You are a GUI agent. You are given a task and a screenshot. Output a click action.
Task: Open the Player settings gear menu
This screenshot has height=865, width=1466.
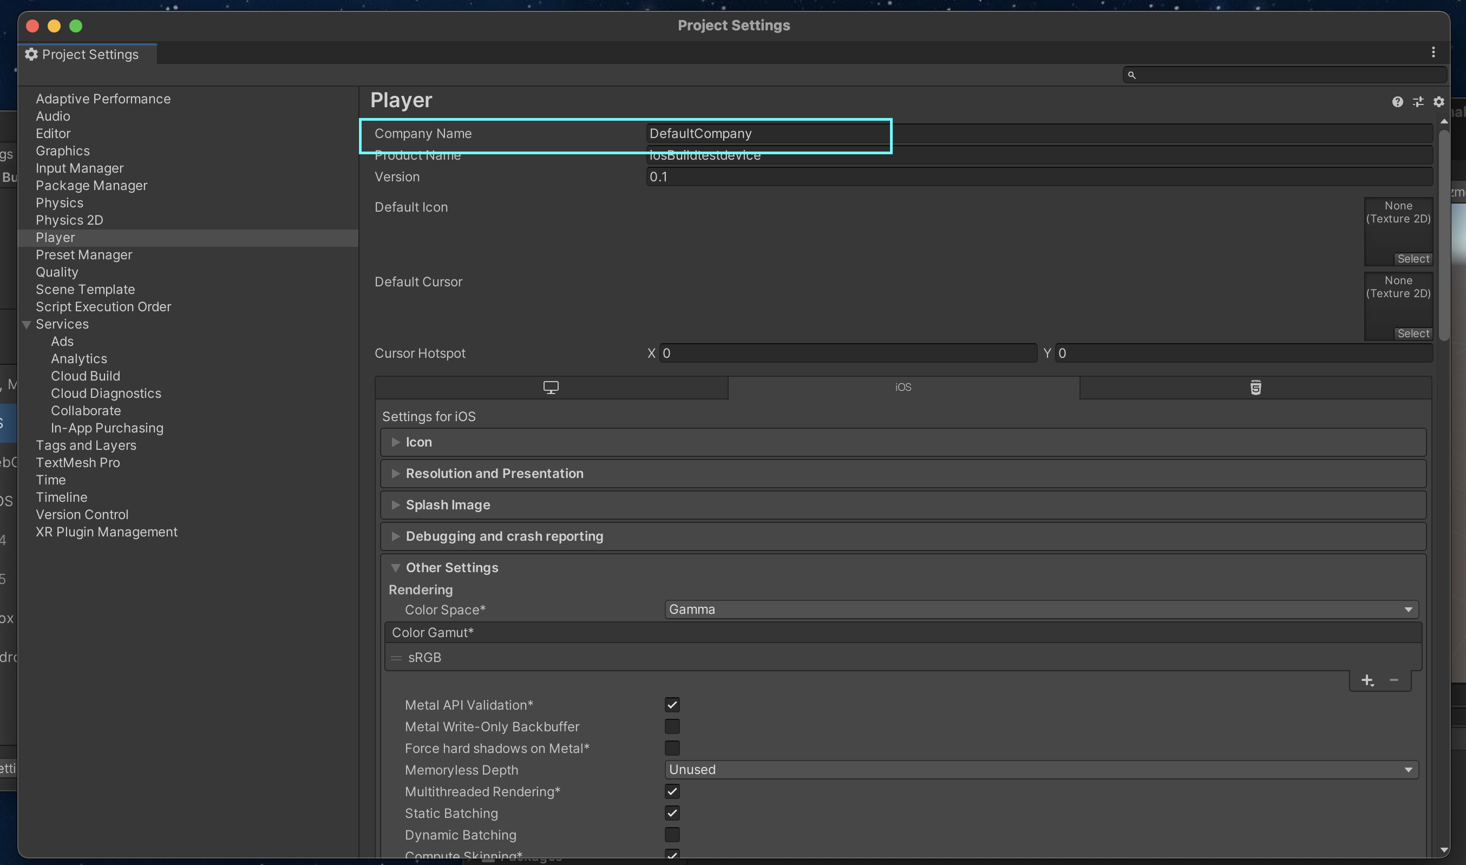[x=1438, y=102]
